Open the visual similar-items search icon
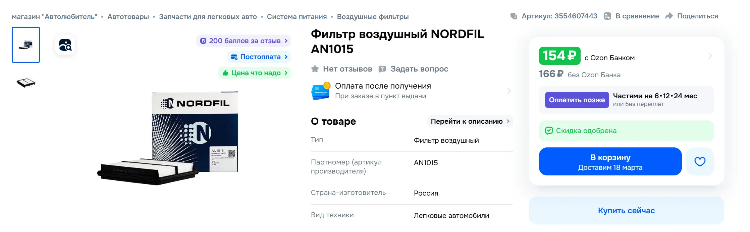The width and height of the screenshot is (750, 232). pos(65,45)
